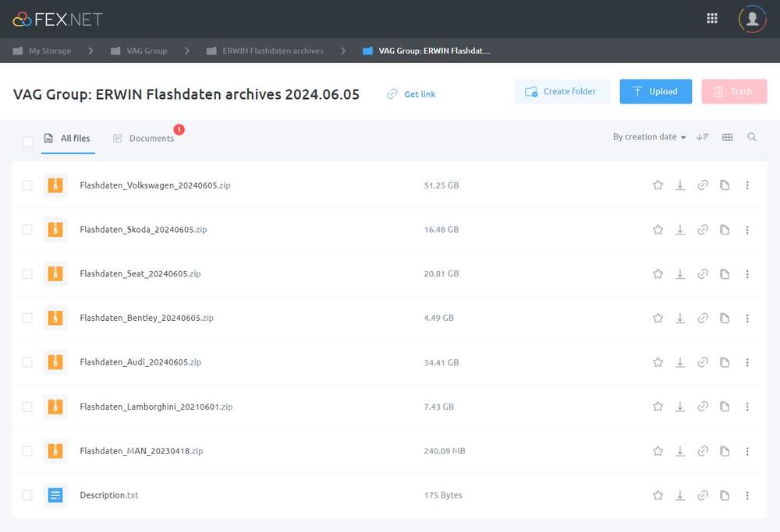Click the Get link link
The width and height of the screenshot is (780, 532).
pos(420,94)
